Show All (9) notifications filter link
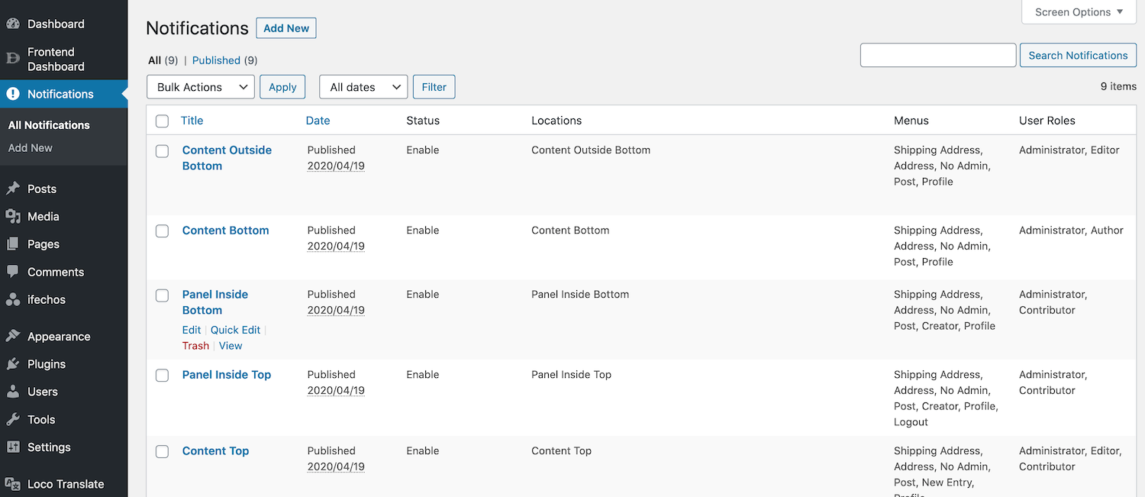 163,60
